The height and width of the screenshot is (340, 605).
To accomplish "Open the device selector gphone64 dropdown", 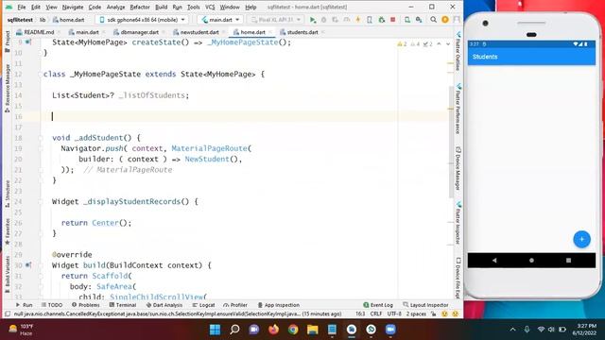I will coord(143,20).
